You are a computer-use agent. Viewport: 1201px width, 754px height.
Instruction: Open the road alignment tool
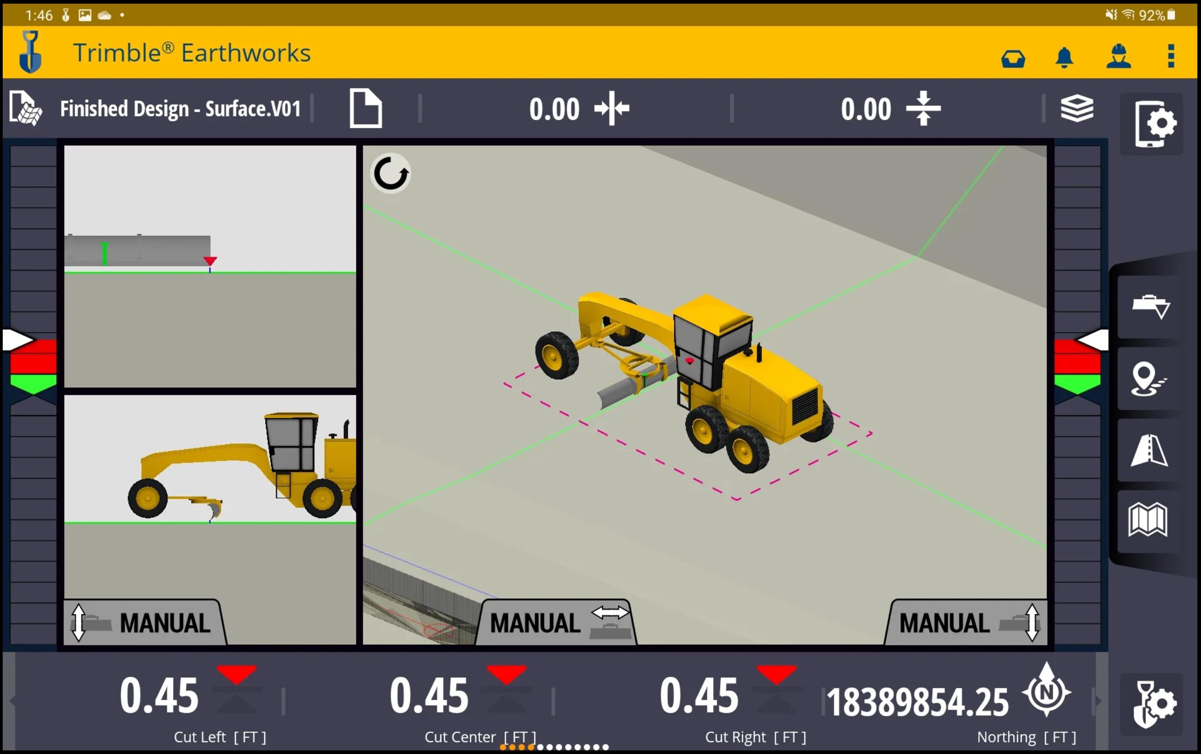[x=1149, y=451]
